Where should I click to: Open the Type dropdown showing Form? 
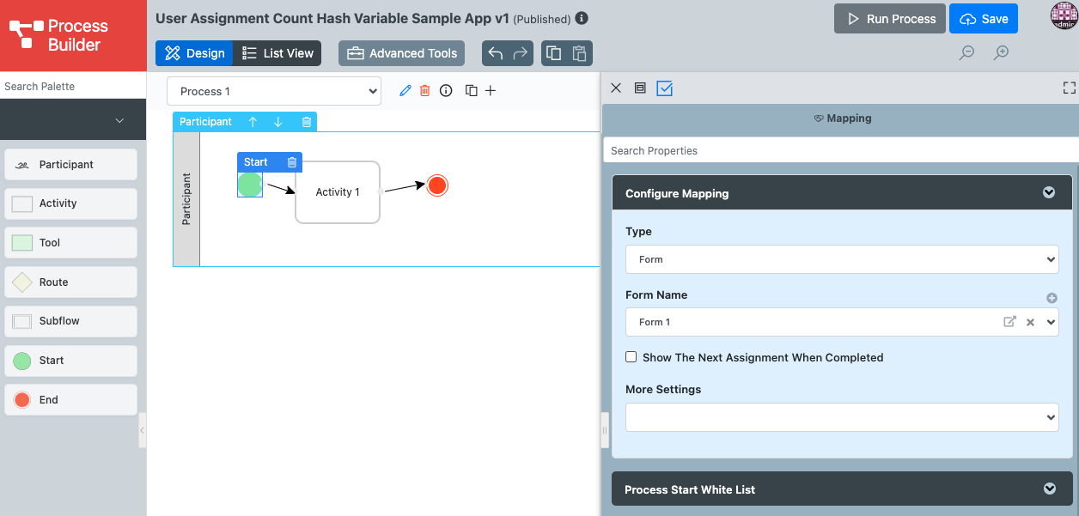[x=842, y=259]
